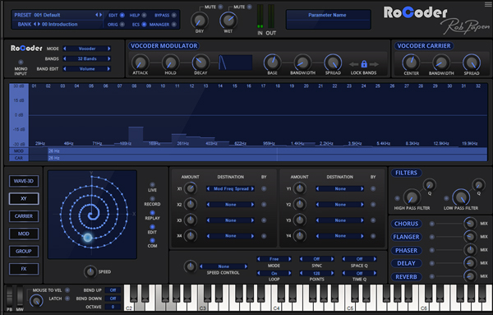The image size is (493, 315).
Task: Open X1 destination Mod Freq Spread dropdown
Action: tap(230, 189)
